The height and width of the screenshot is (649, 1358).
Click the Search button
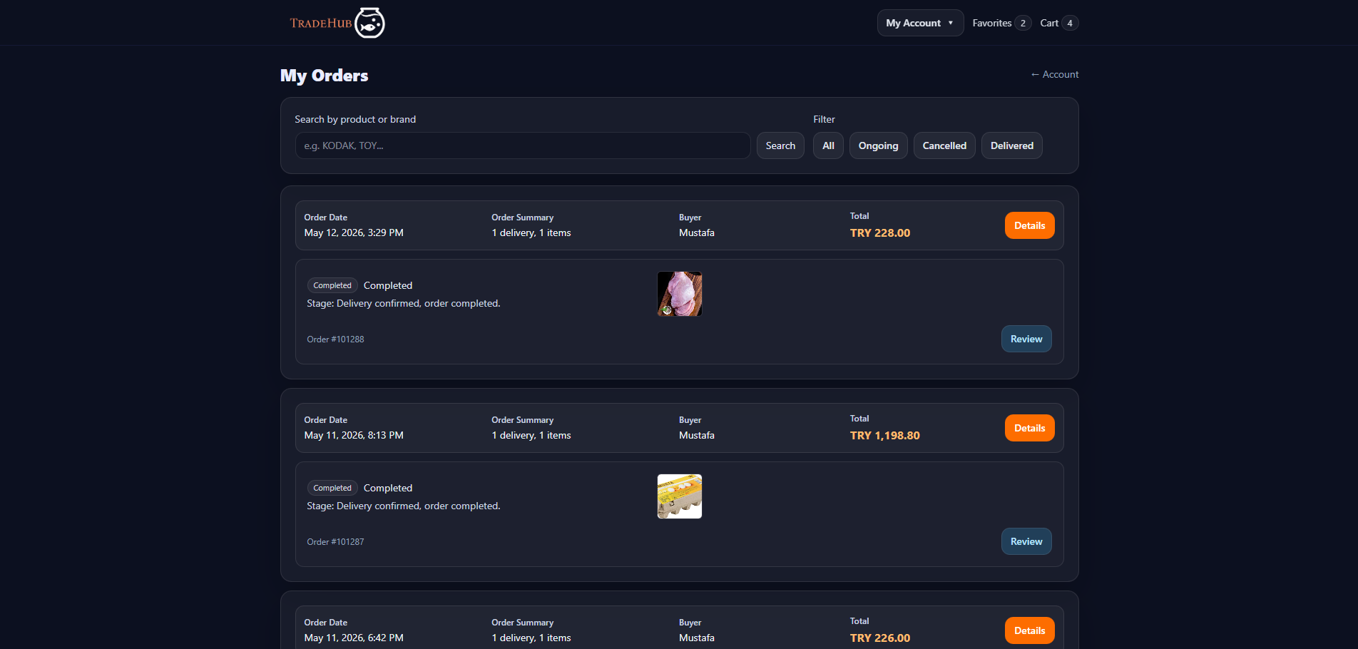(780, 145)
